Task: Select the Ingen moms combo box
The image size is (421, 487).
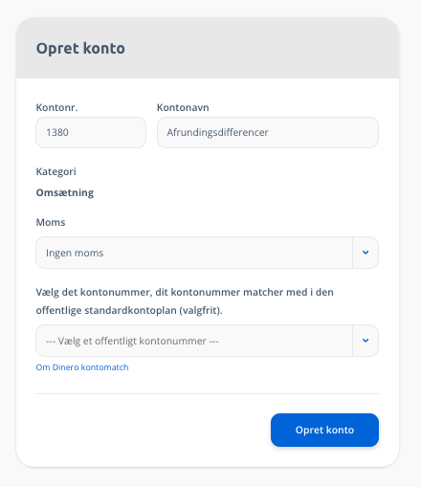Action: tap(207, 253)
